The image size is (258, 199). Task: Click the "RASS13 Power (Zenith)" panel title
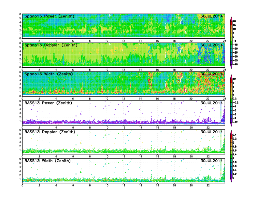48,103
